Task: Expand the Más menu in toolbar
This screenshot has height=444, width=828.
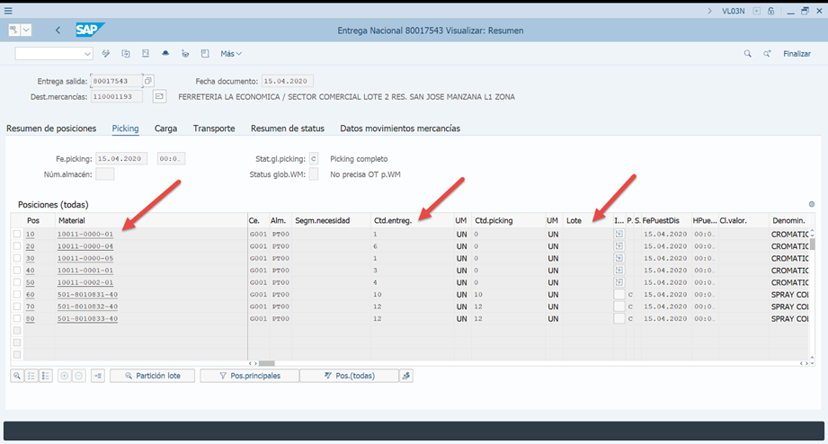Action: [x=231, y=54]
